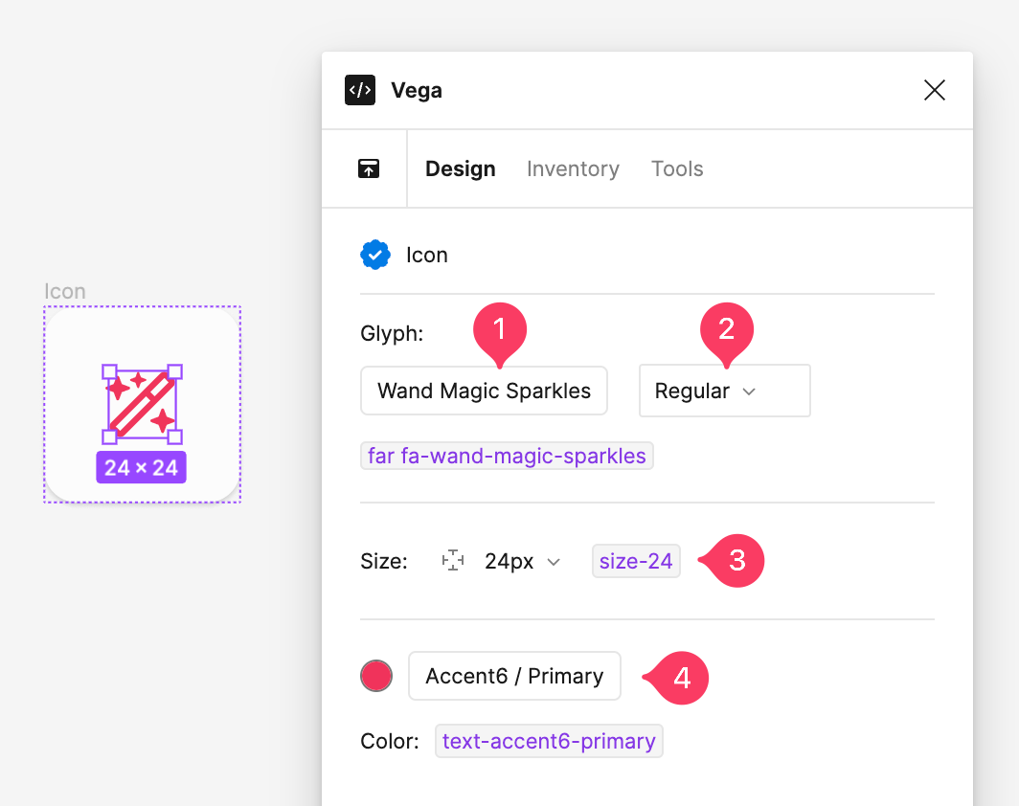Click the Vega title text

click(x=417, y=90)
